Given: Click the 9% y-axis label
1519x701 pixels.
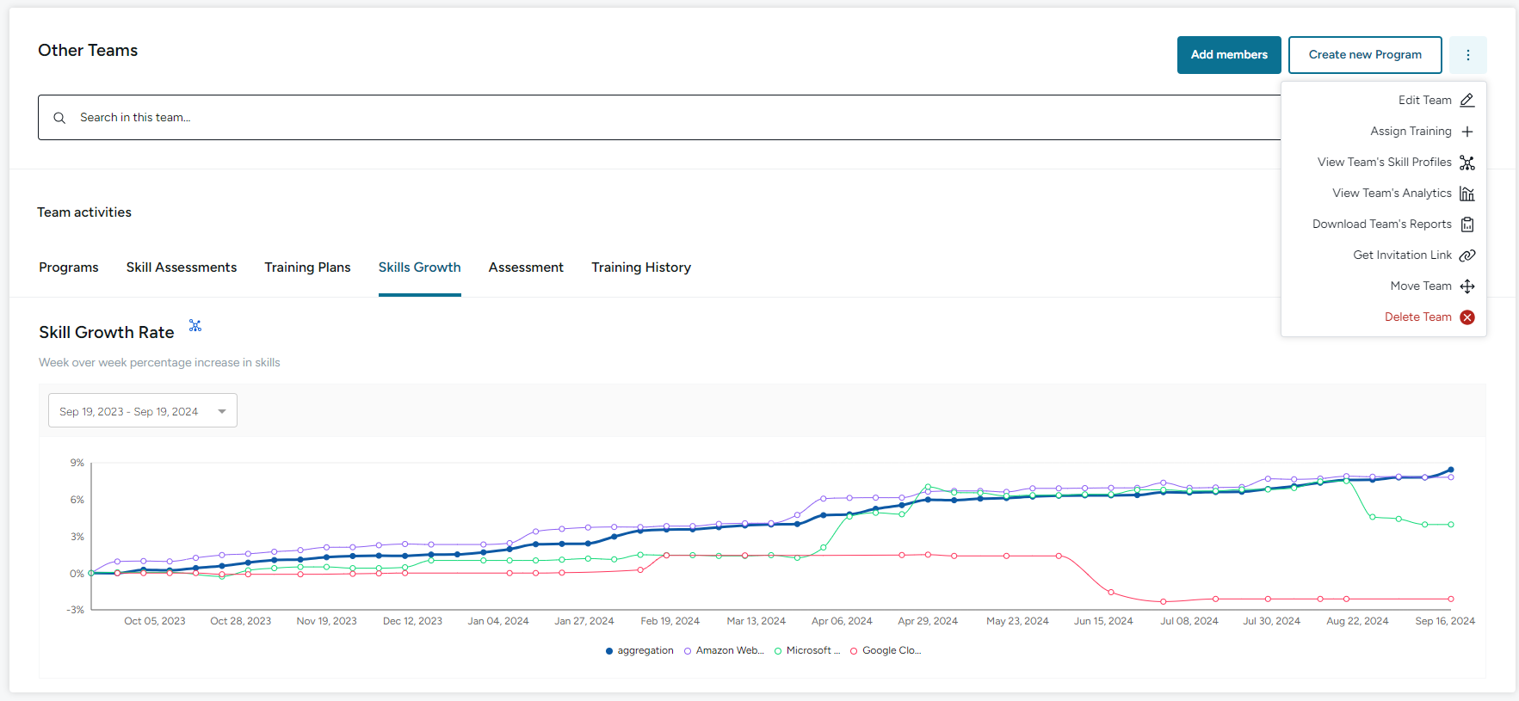Looking at the screenshot, I should [77, 463].
